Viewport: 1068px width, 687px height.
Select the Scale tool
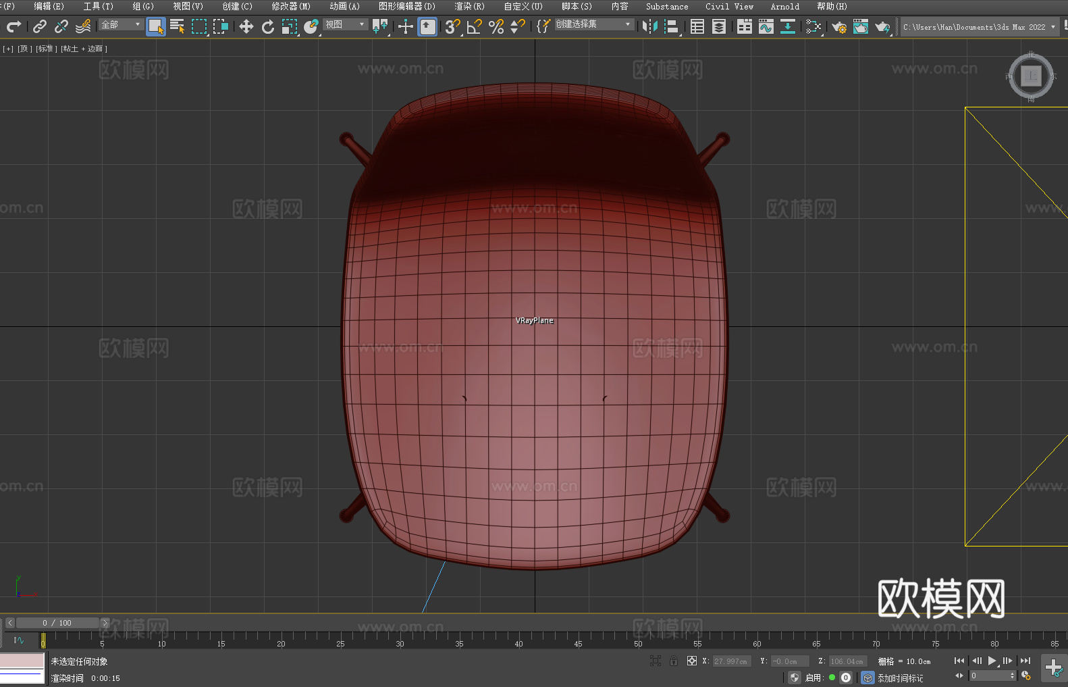[290, 26]
